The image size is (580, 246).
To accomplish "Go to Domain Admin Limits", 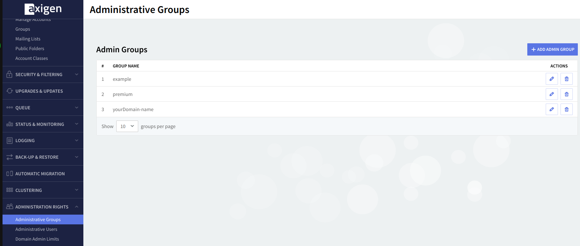I will (37, 239).
